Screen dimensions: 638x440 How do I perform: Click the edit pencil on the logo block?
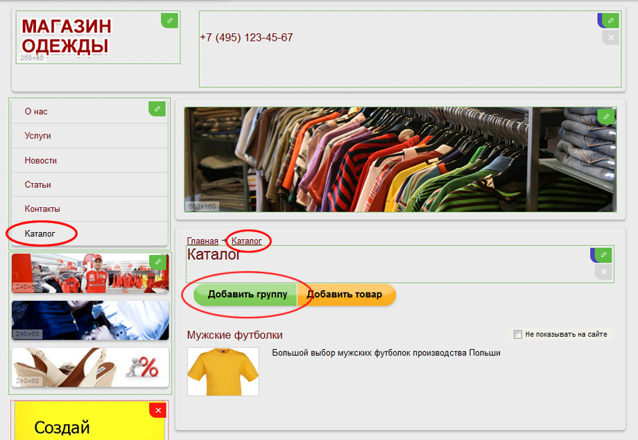[170, 20]
